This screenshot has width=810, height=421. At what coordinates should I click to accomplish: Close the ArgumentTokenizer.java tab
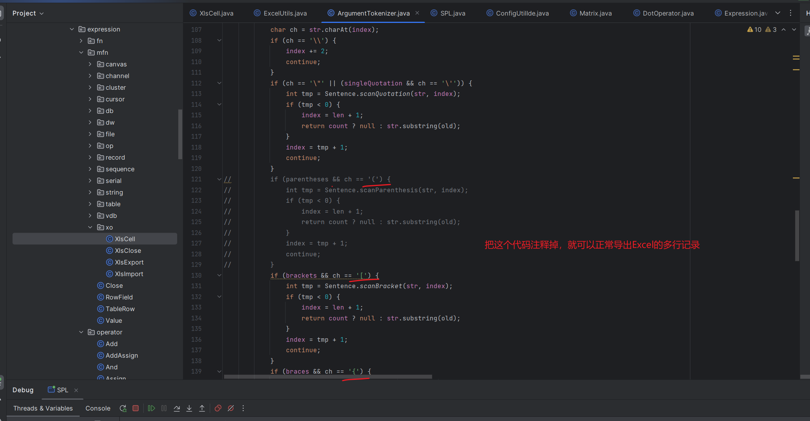(x=417, y=13)
